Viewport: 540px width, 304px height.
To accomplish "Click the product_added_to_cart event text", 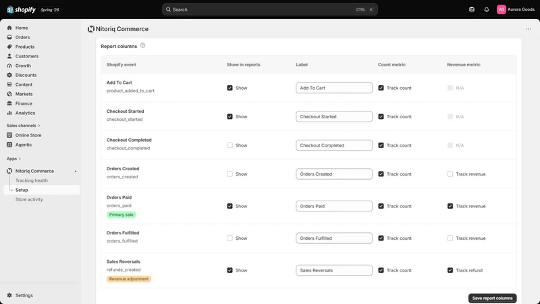I will (130, 91).
